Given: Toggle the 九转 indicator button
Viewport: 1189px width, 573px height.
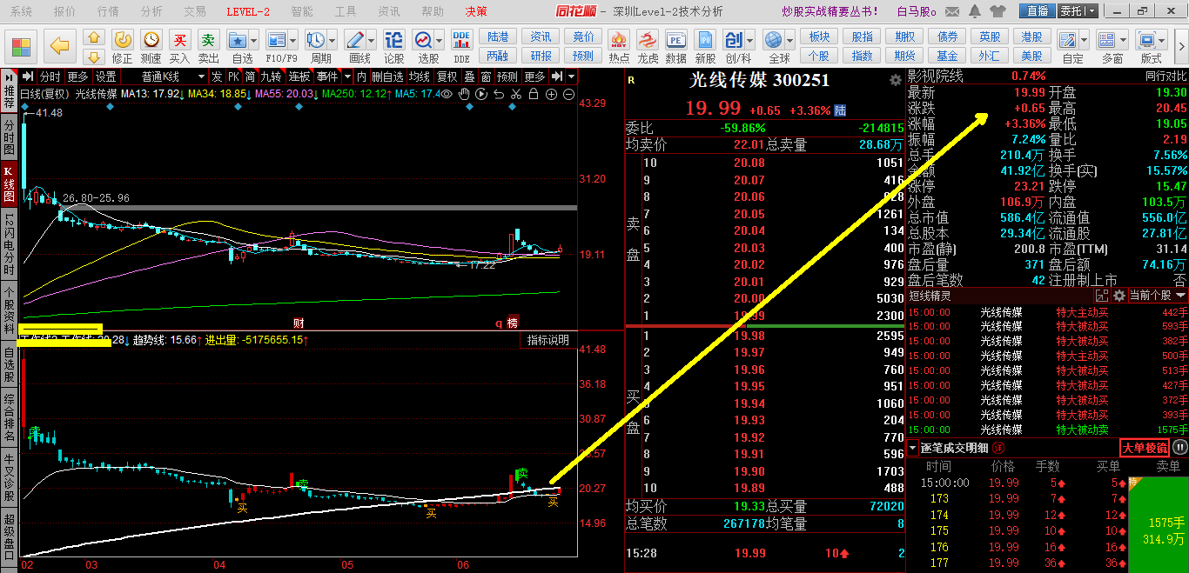Looking at the screenshot, I should 271,77.
